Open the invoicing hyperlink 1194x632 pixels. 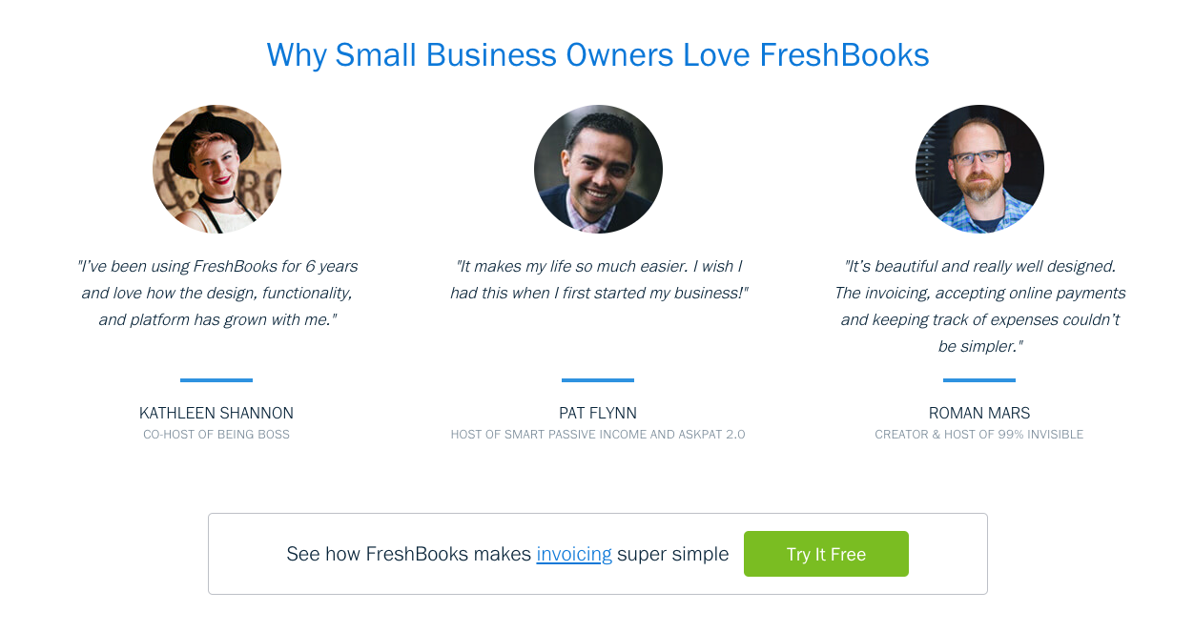pyautogui.click(x=574, y=554)
